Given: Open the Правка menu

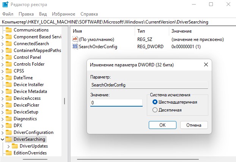Looking at the screenshot, I should [26, 14].
